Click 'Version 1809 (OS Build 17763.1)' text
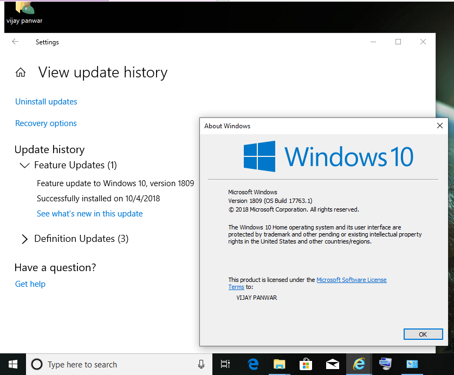Screen dimensions: 454x375 coord(270,201)
